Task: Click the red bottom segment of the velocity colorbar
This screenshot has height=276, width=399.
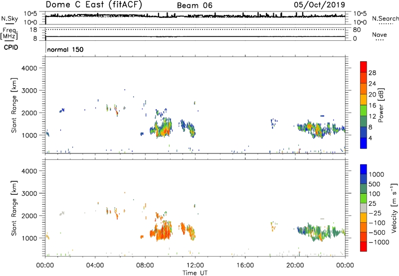Action: pos(364,247)
